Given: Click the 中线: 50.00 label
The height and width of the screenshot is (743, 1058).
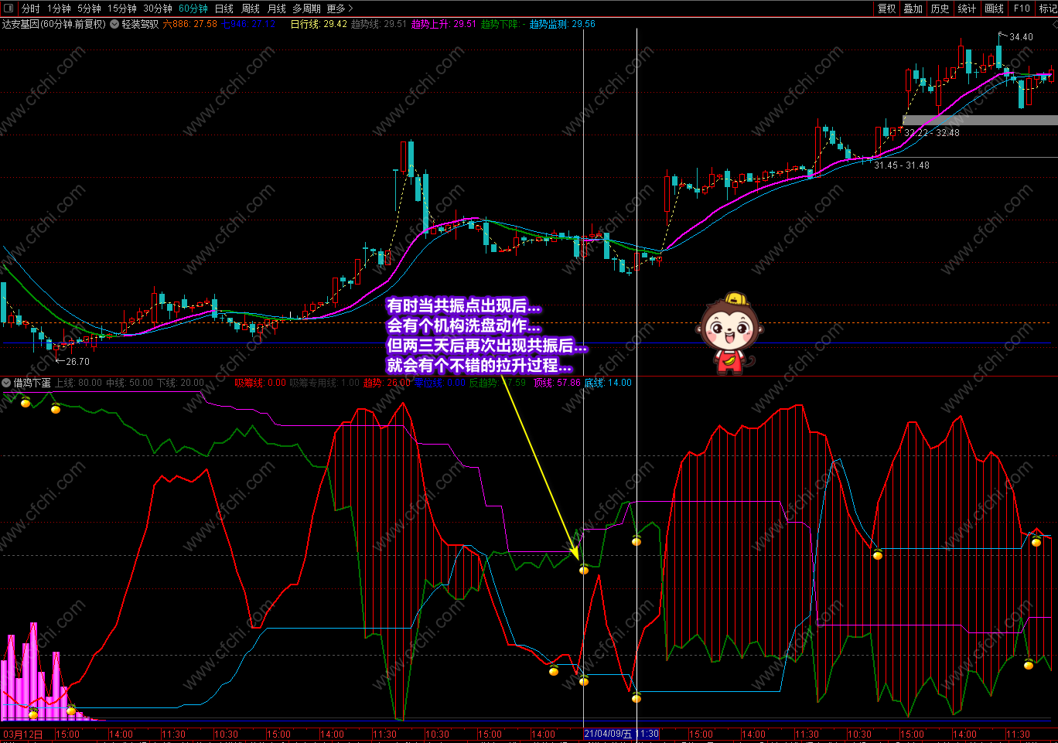Looking at the screenshot, I should (x=129, y=383).
